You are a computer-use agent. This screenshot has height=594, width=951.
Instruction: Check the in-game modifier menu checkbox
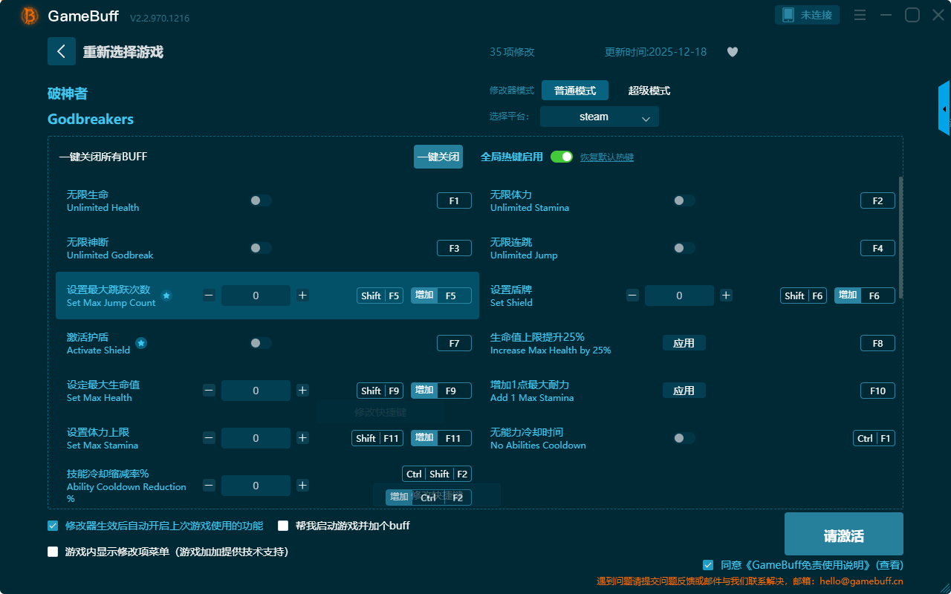[x=53, y=552]
